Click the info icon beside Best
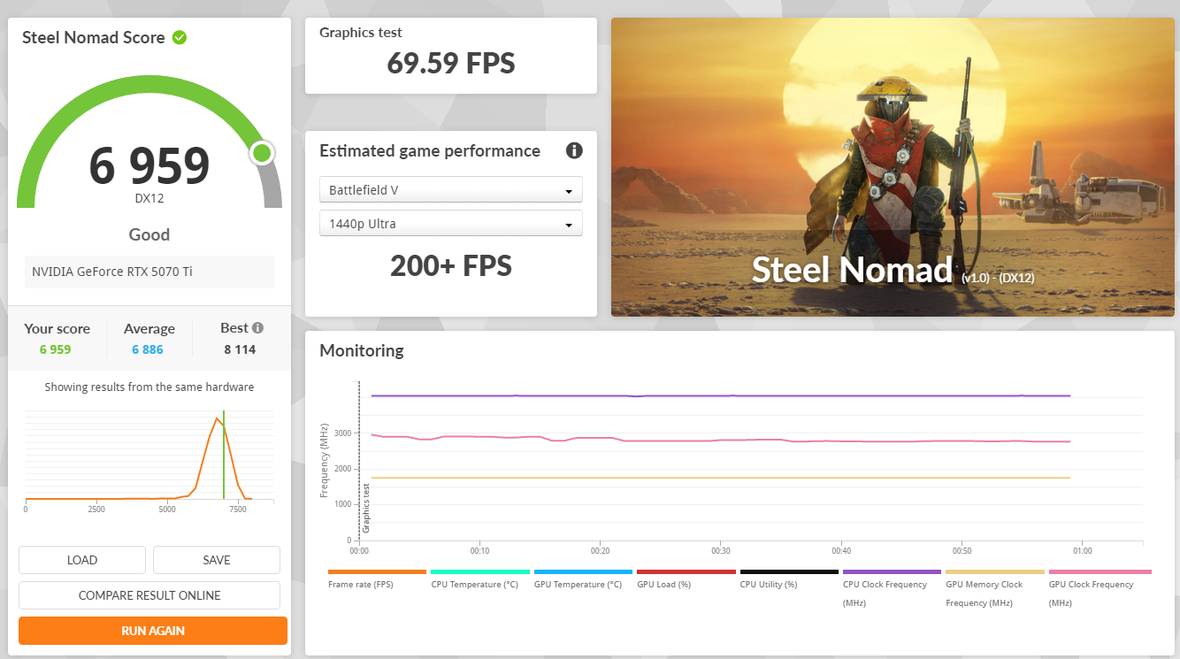The image size is (1180, 659). click(x=257, y=327)
